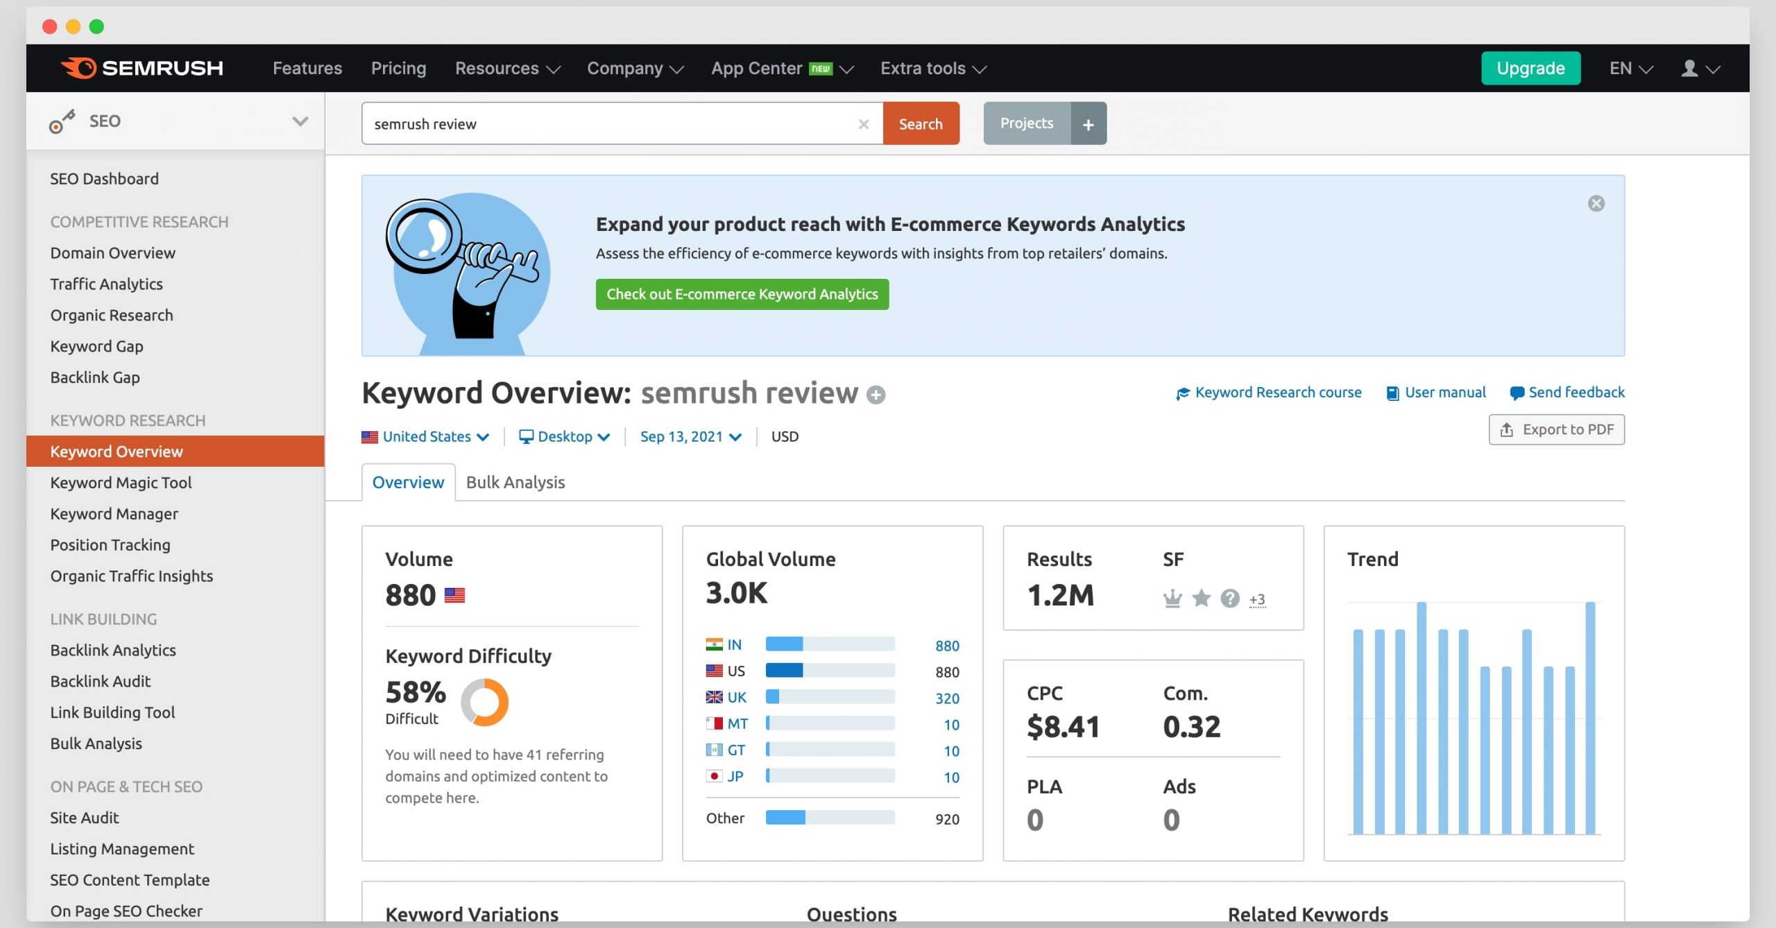Click the Send feedback link

pos(1567,393)
